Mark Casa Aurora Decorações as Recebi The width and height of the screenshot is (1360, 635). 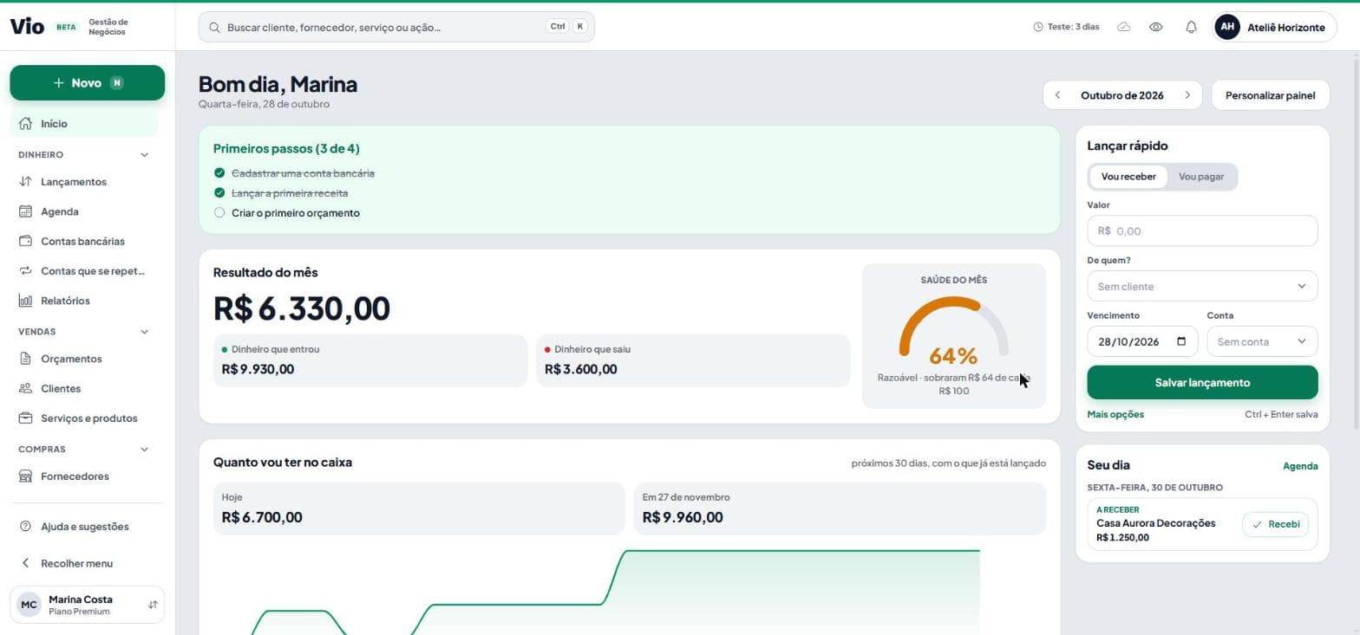tap(1275, 524)
